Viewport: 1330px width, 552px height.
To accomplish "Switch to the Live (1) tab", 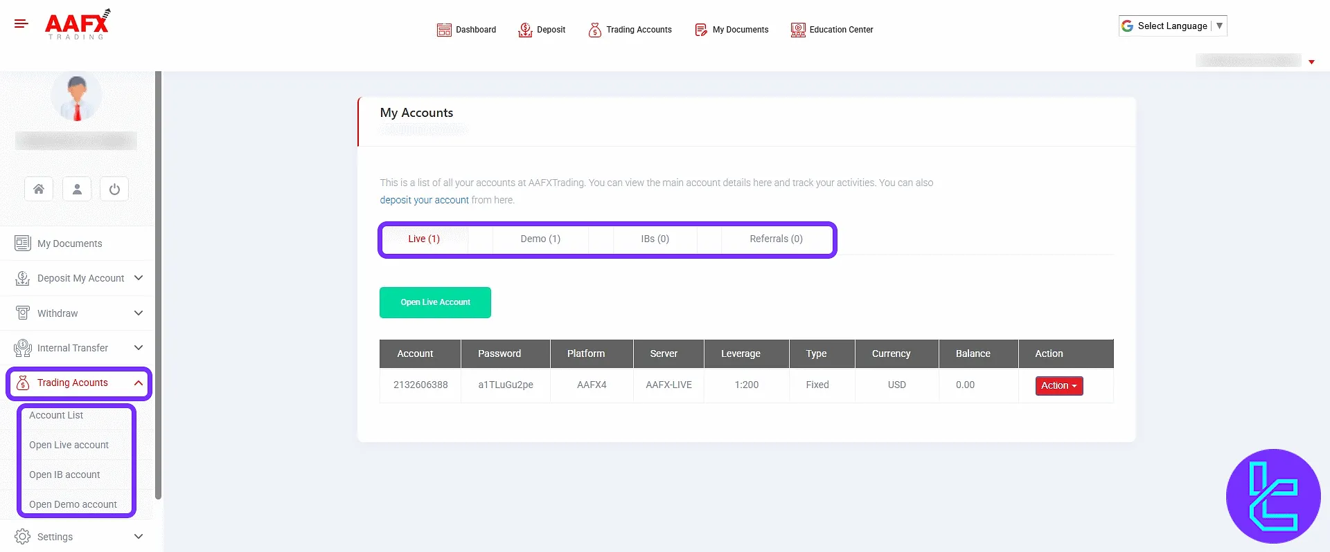I will tap(424, 239).
